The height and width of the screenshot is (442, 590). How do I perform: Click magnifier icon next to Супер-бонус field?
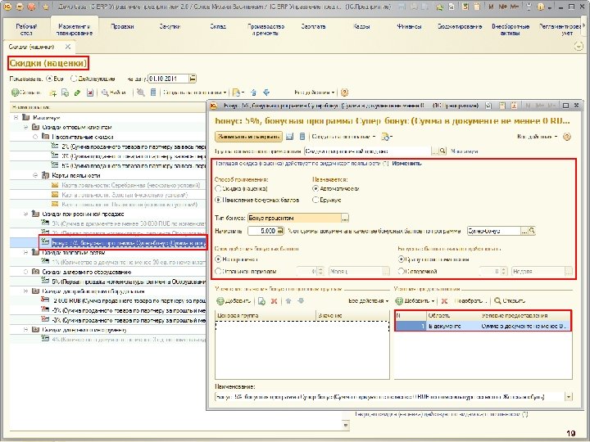[x=532, y=232]
